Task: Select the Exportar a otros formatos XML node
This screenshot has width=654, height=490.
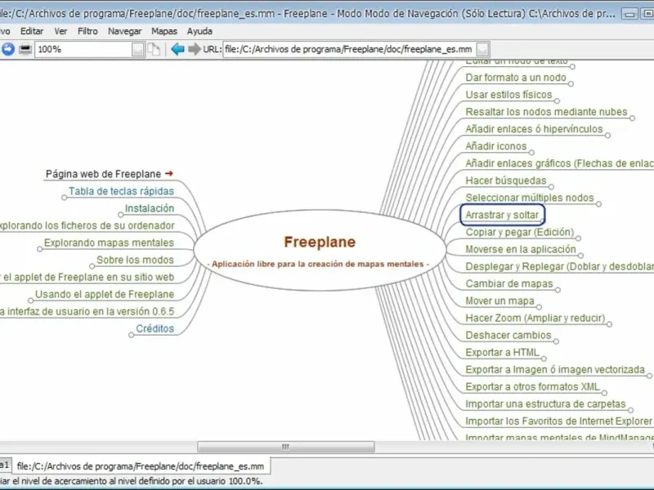Action: [533, 386]
